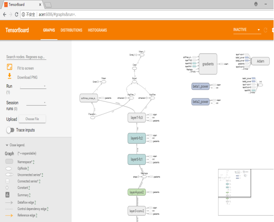Open the Dataflow edge help link

(35, 202)
